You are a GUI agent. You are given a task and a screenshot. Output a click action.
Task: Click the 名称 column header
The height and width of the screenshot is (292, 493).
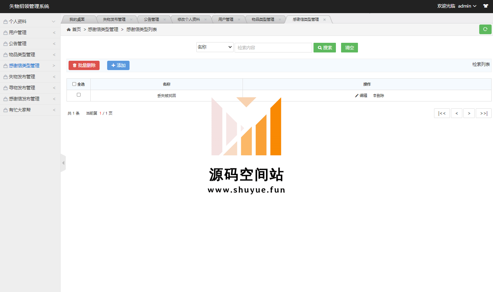(x=167, y=84)
